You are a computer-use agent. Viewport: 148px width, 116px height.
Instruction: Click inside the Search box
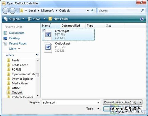click(119, 11)
